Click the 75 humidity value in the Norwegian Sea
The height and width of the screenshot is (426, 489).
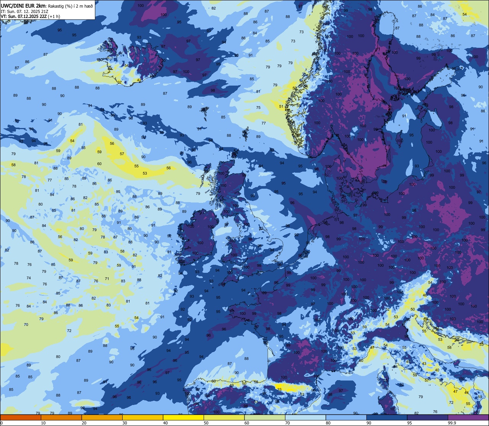pyautogui.click(x=258, y=108)
